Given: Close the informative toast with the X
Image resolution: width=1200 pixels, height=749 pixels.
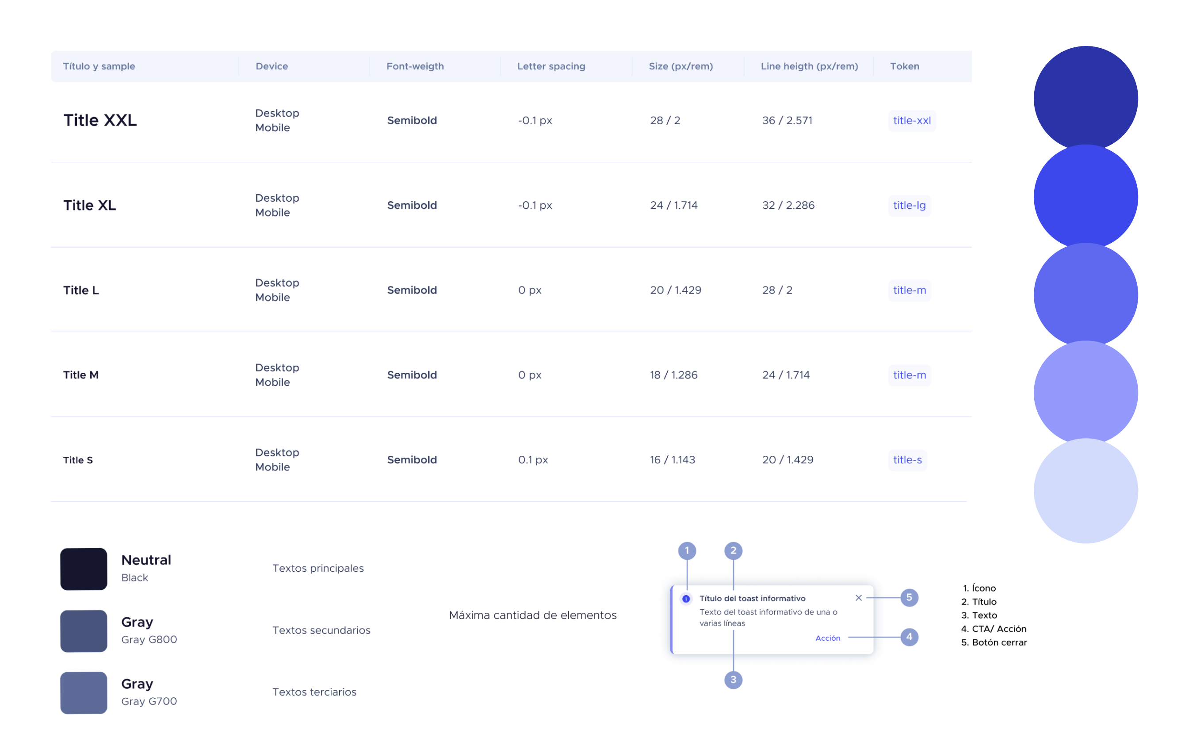Looking at the screenshot, I should coord(859,598).
